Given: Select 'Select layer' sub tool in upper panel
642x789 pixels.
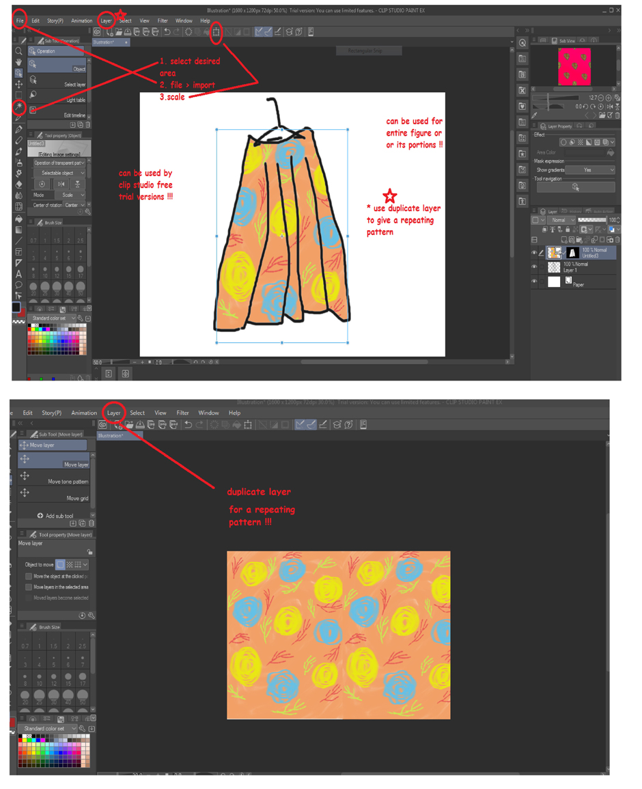Looking at the screenshot, I should (58, 81).
